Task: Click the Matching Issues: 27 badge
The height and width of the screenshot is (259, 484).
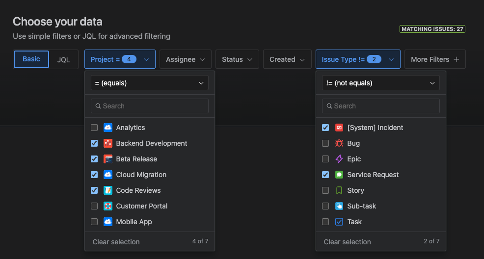Action: point(432,29)
